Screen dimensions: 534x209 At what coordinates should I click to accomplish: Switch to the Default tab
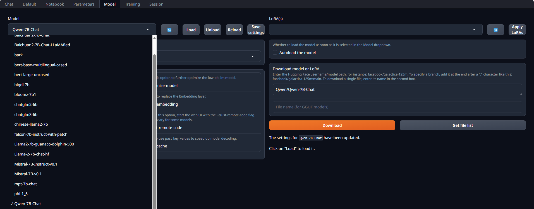[29, 4]
